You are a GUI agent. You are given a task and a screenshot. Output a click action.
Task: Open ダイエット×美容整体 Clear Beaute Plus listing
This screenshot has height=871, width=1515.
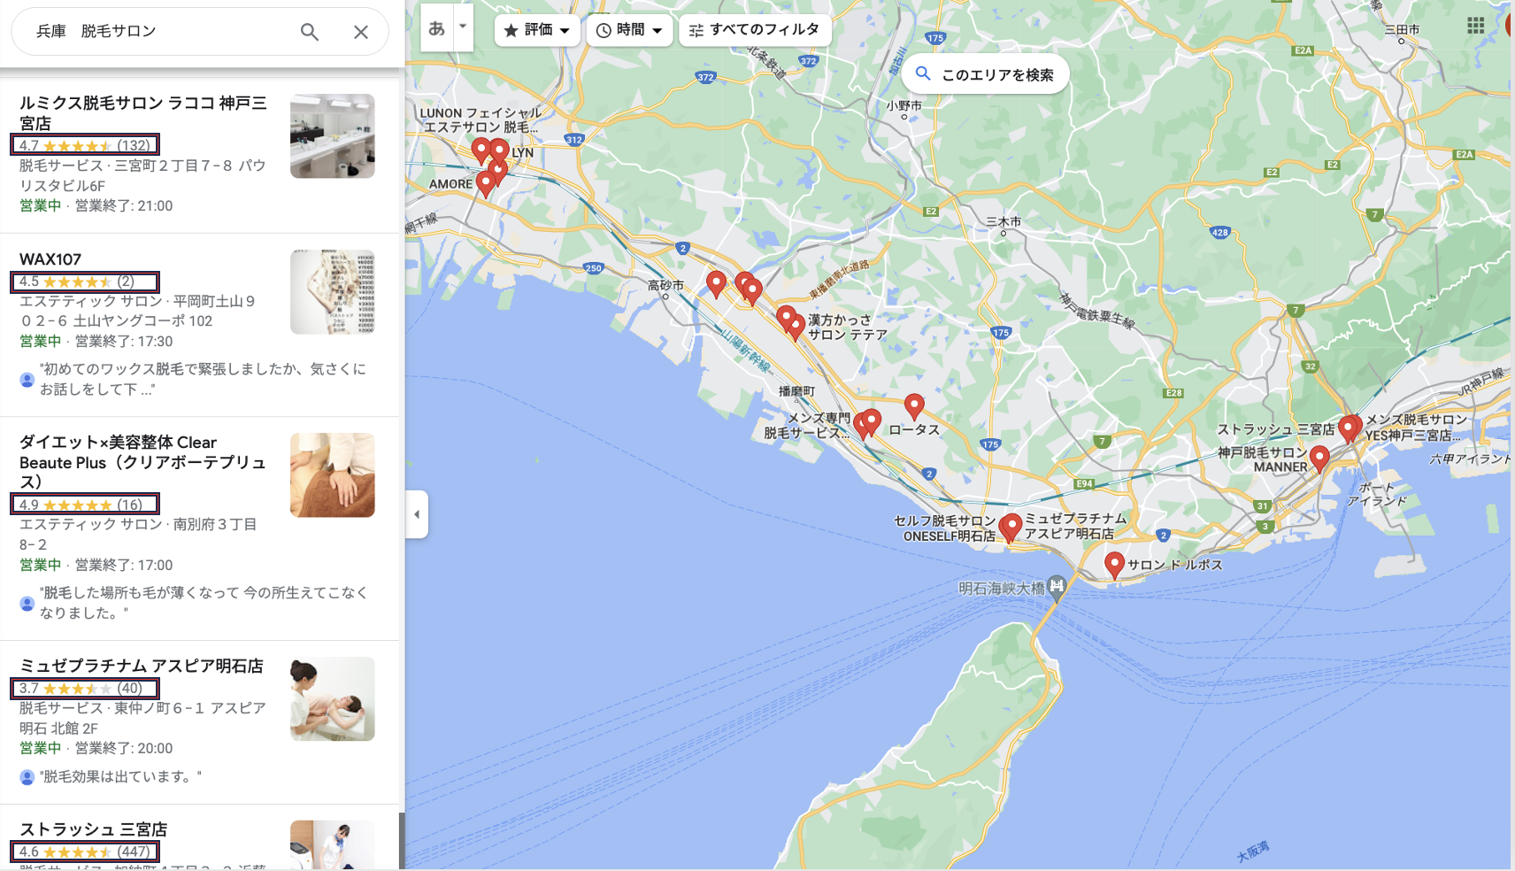(142, 462)
